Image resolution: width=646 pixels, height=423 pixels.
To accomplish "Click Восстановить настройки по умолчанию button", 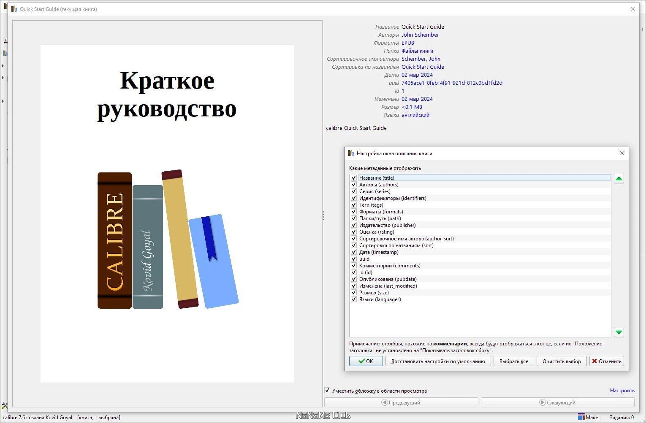I will click(x=438, y=361).
